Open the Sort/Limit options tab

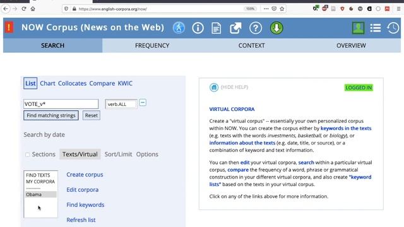coord(118,154)
